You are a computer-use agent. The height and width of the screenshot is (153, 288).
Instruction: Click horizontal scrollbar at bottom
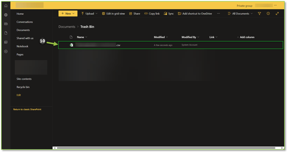pos(166,148)
